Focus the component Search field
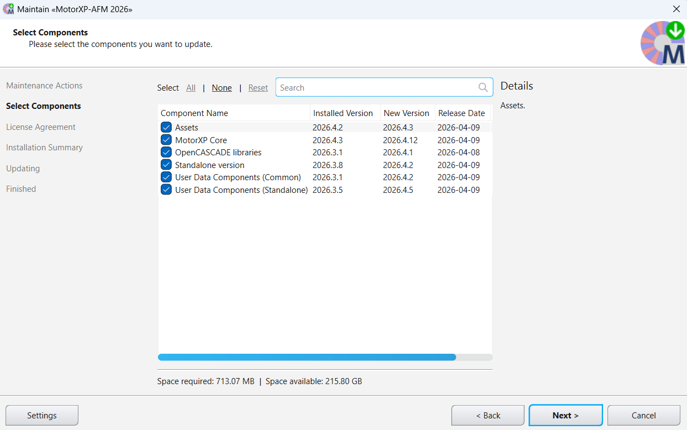Image resolution: width=687 pixels, height=430 pixels. click(377, 87)
